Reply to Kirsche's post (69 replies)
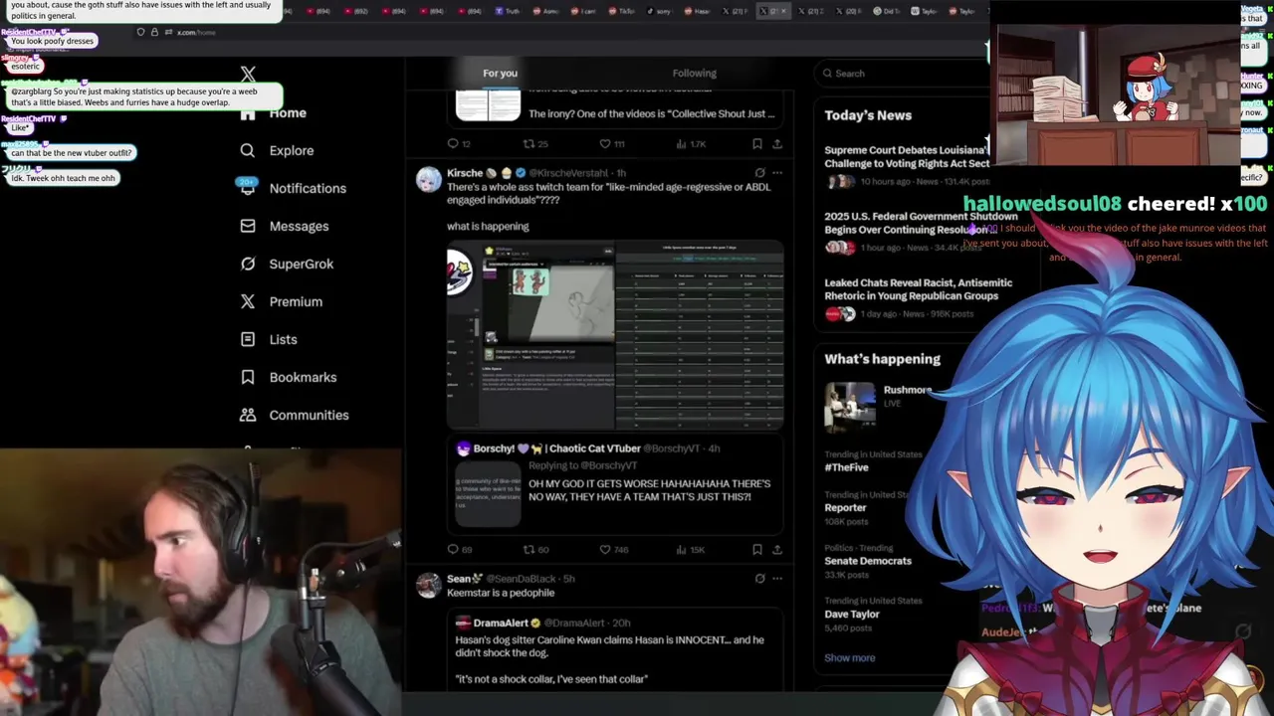 coord(460,550)
